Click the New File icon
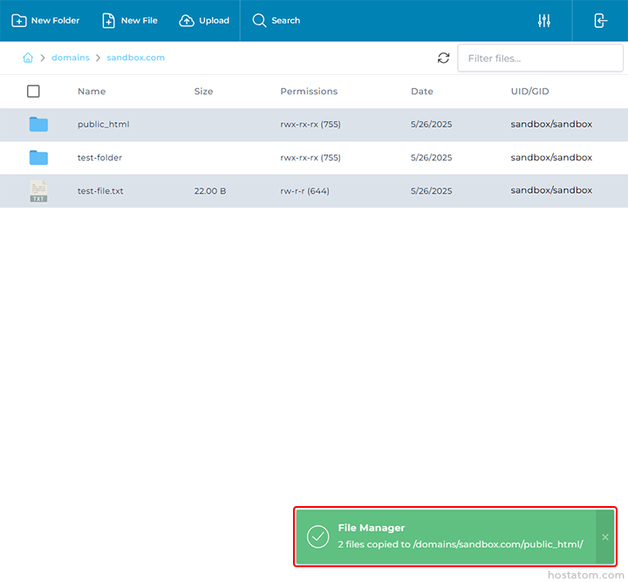 point(109,21)
